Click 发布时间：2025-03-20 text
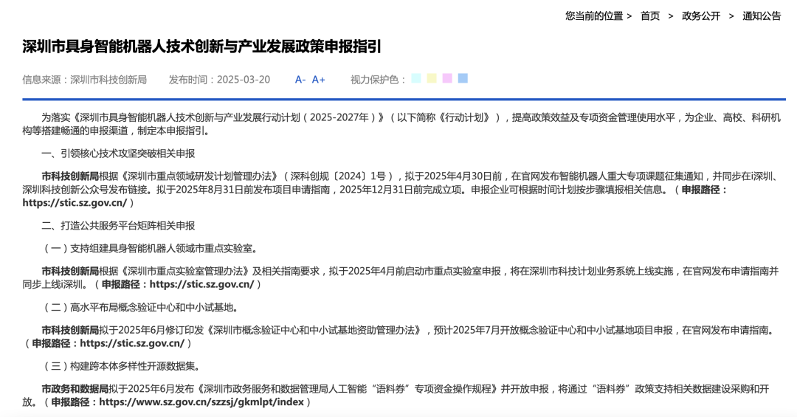Viewport: 797px width, 417px height. click(220, 80)
